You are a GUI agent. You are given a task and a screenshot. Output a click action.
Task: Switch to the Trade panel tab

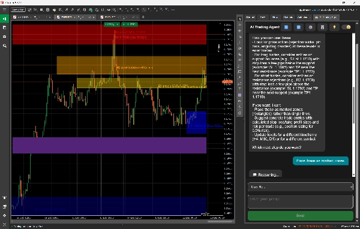[x=263, y=17]
